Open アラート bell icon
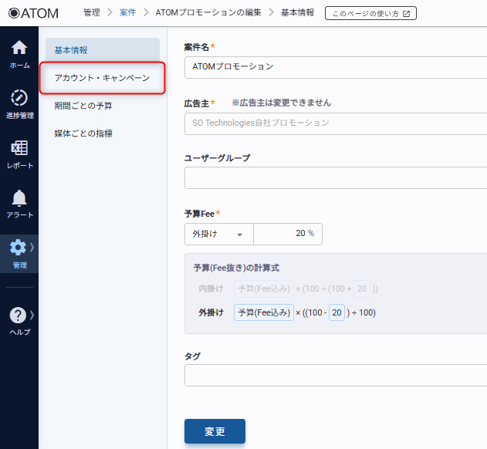 pyautogui.click(x=19, y=198)
